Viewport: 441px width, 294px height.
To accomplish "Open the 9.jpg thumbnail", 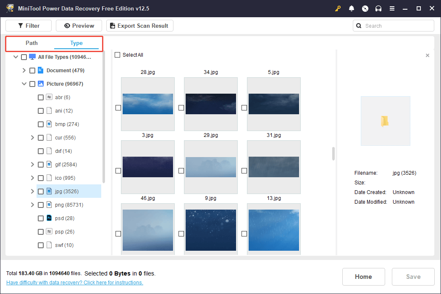I will pos(211,230).
